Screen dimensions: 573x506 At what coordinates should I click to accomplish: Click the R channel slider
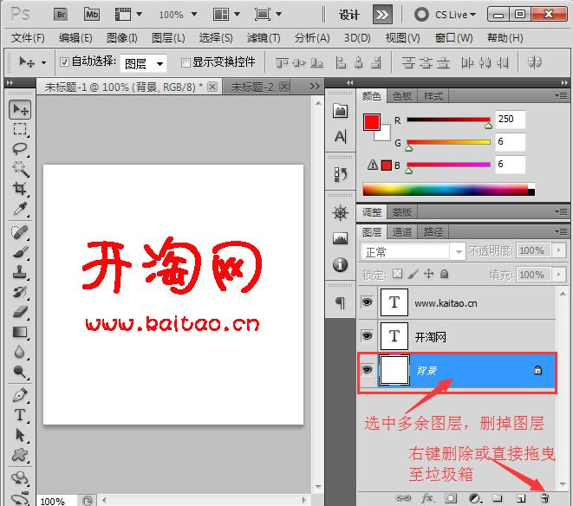coord(448,119)
